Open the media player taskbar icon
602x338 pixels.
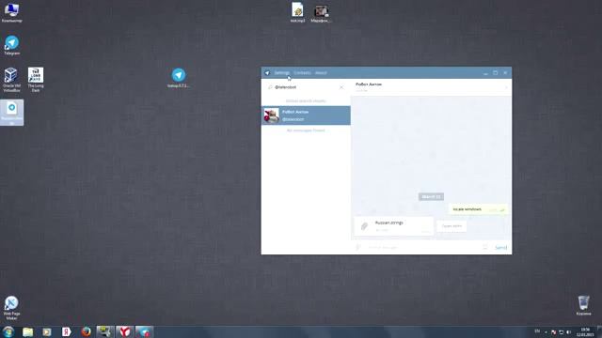47,331
